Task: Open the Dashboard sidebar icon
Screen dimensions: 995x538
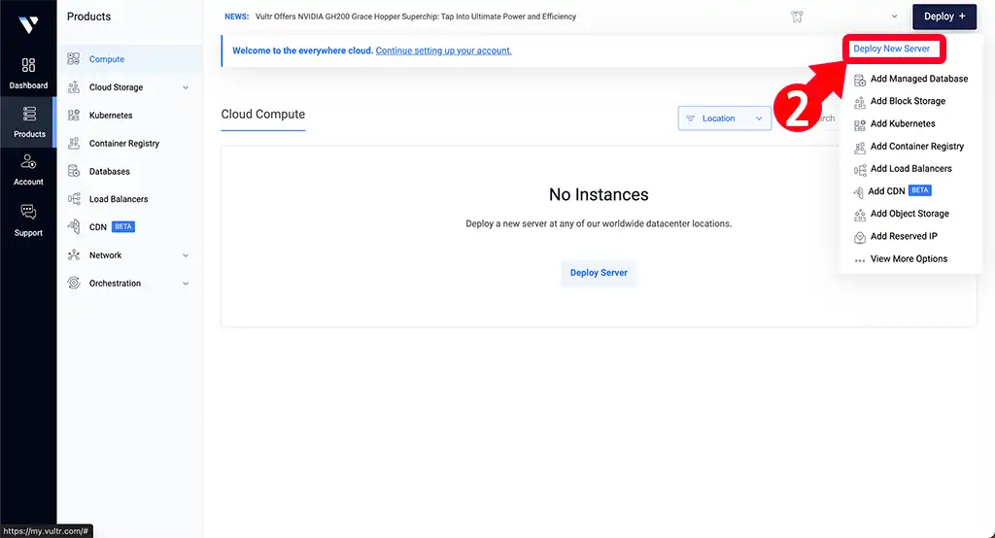Action: [28, 65]
